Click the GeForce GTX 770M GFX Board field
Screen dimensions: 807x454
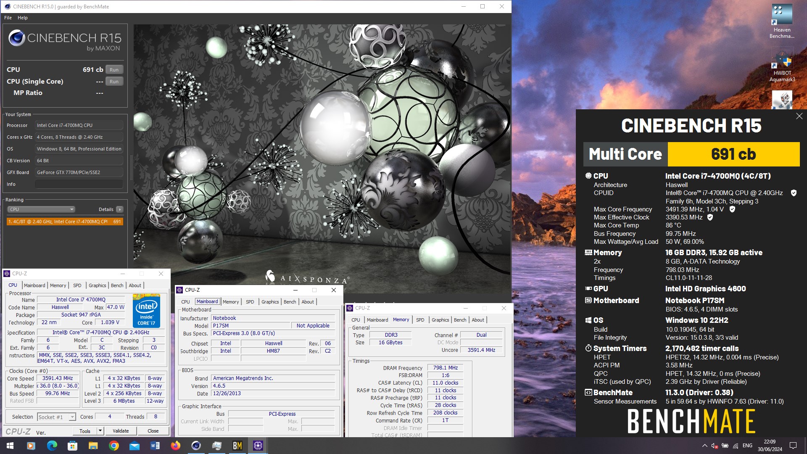point(79,172)
